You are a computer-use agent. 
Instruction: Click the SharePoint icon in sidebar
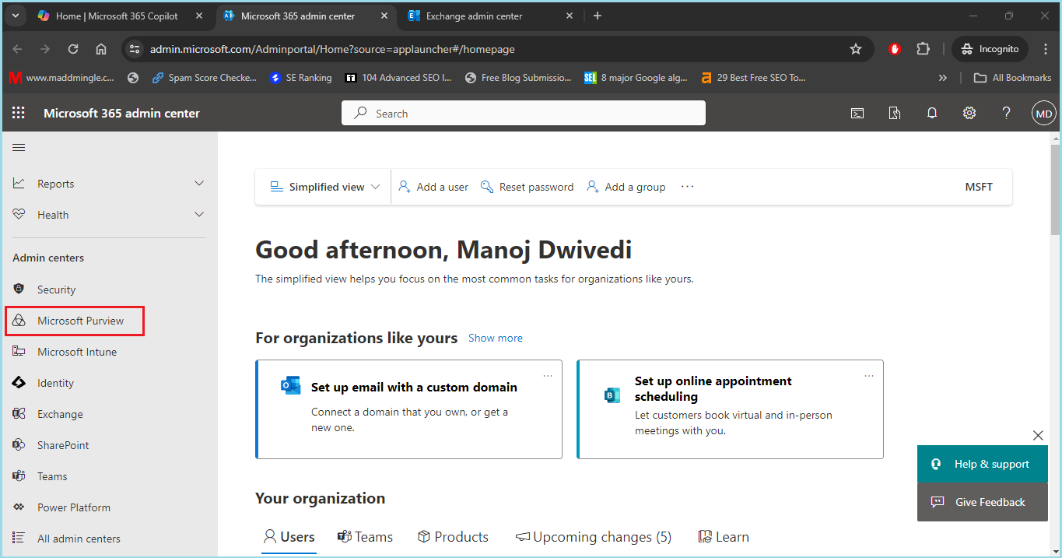click(x=19, y=445)
